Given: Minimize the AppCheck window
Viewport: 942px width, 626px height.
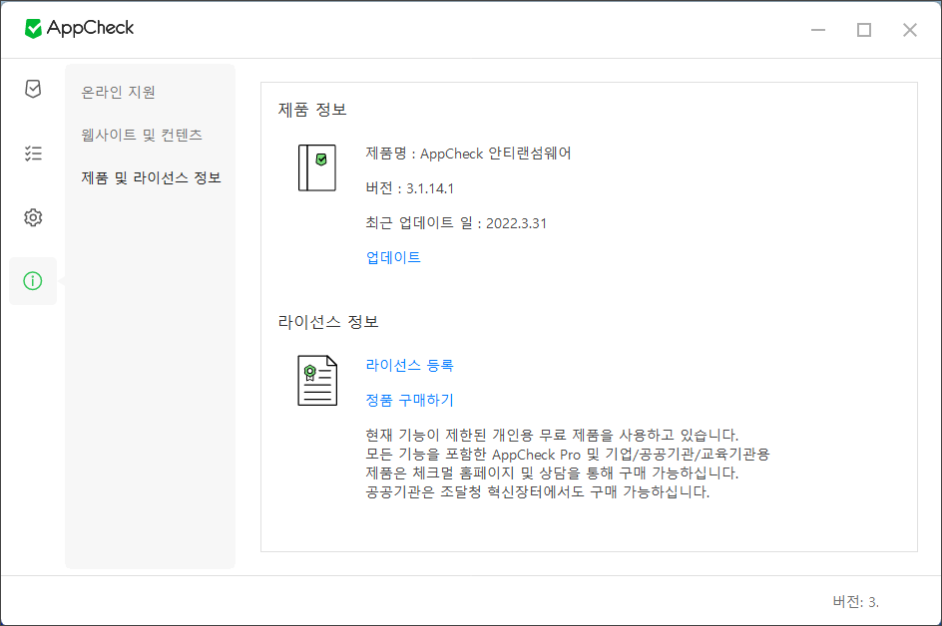Looking at the screenshot, I should [818, 30].
